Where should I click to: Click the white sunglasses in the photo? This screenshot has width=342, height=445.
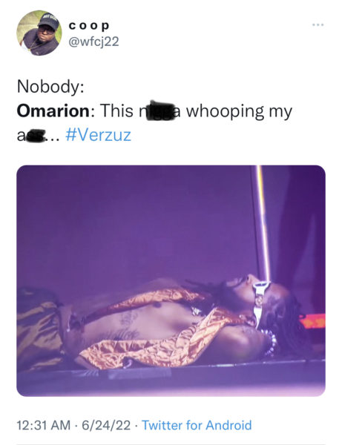[259, 301]
